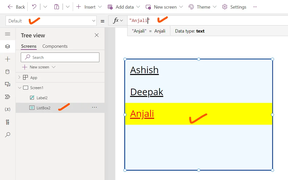Open the Advanced tools panel
Image resolution: width=288 pixels, height=180 pixels.
pos(8,122)
